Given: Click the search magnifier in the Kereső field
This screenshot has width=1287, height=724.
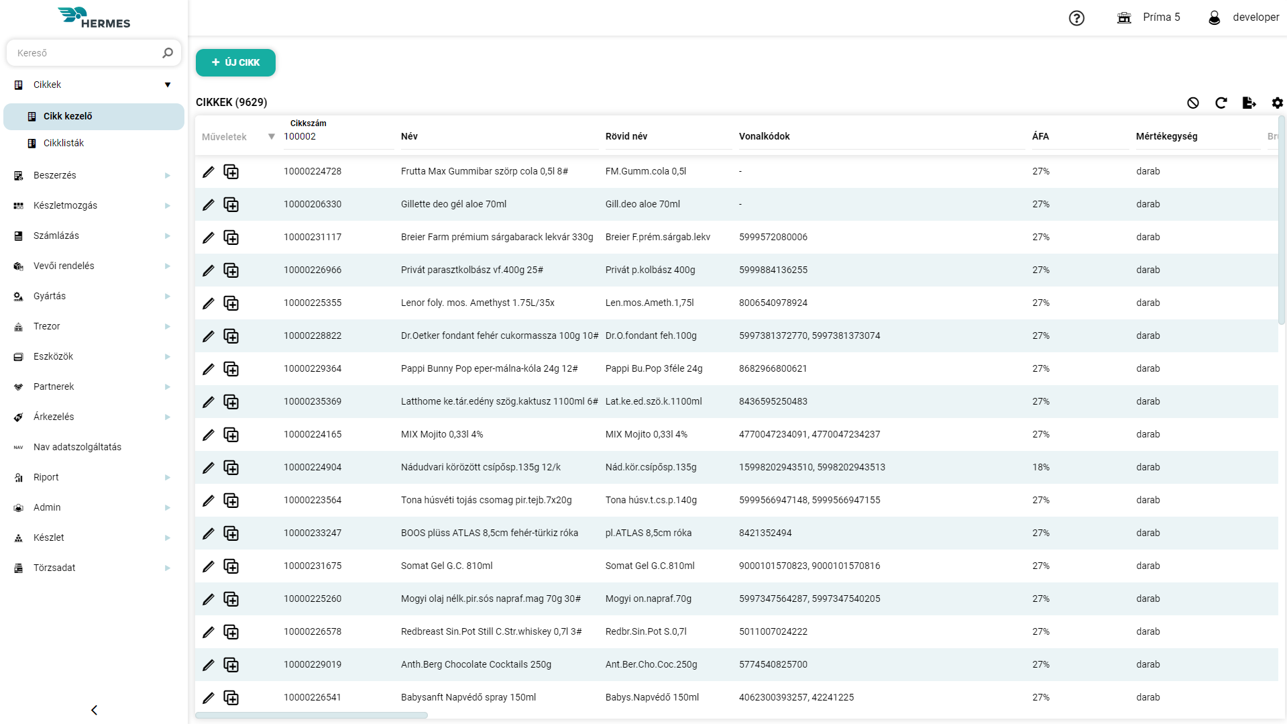Looking at the screenshot, I should pyautogui.click(x=168, y=52).
